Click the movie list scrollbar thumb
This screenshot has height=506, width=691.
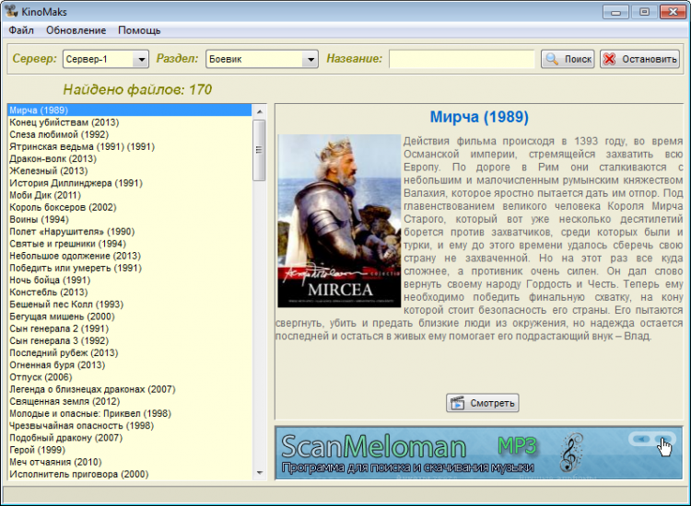click(259, 150)
